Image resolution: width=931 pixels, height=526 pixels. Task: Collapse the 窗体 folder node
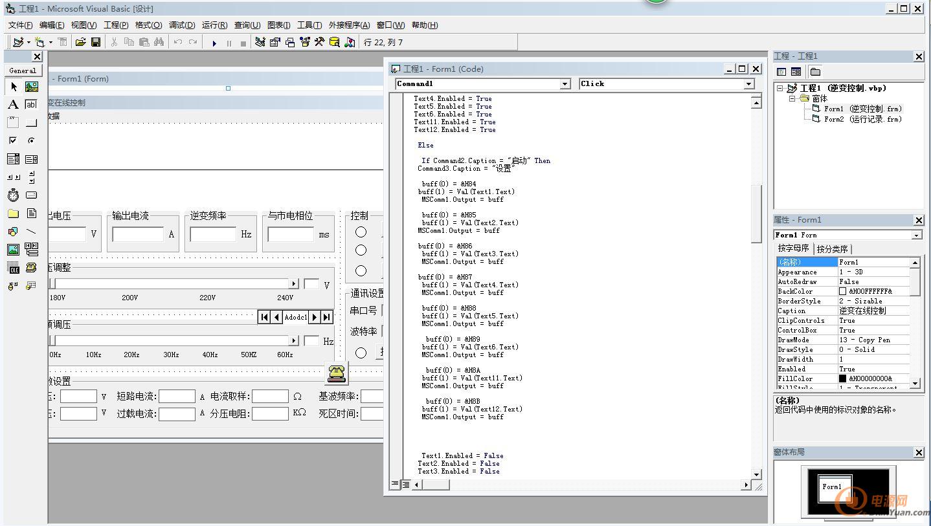(792, 98)
